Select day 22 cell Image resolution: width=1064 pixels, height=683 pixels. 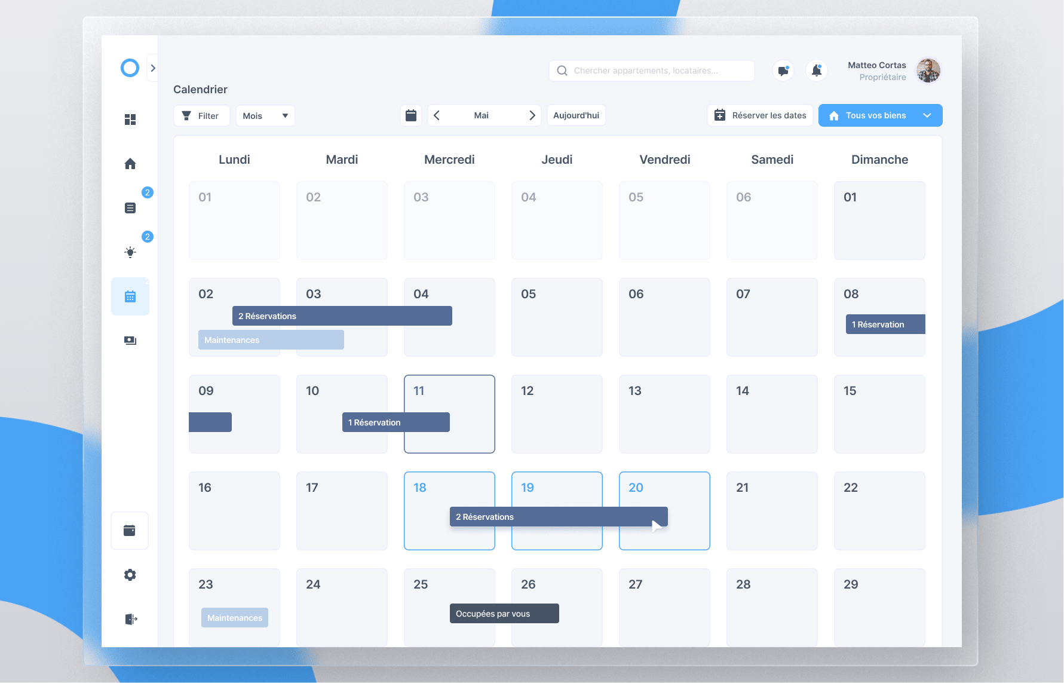[879, 511]
